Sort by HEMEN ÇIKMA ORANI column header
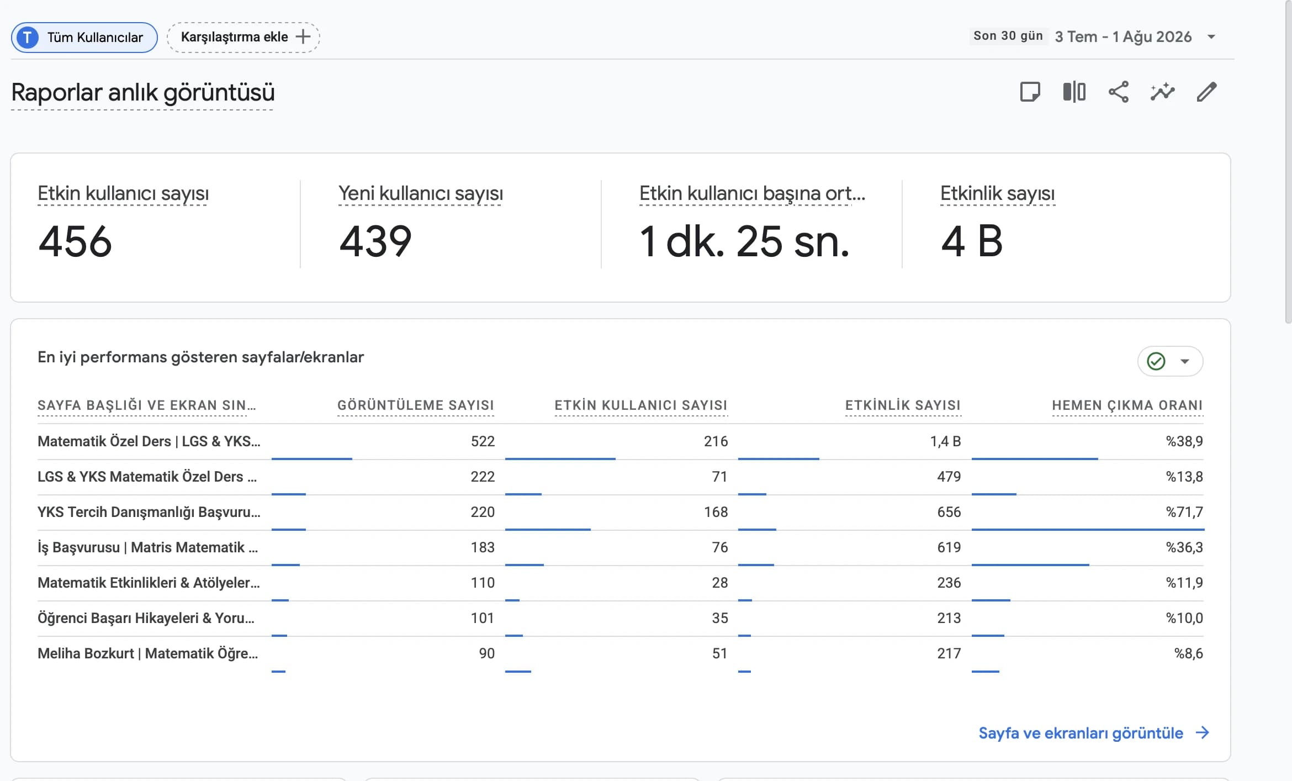 pyautogui.click(x=1127, y=405)
